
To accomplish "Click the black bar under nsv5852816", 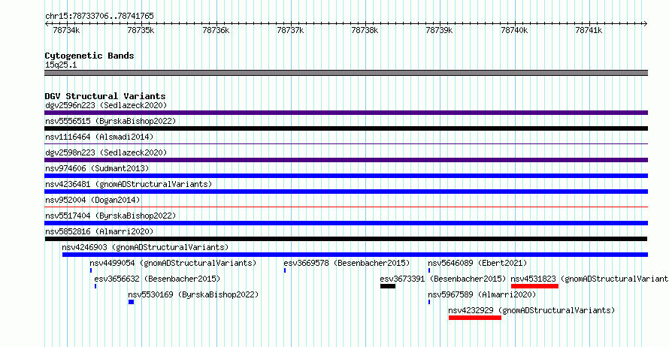I will (346, 239).
